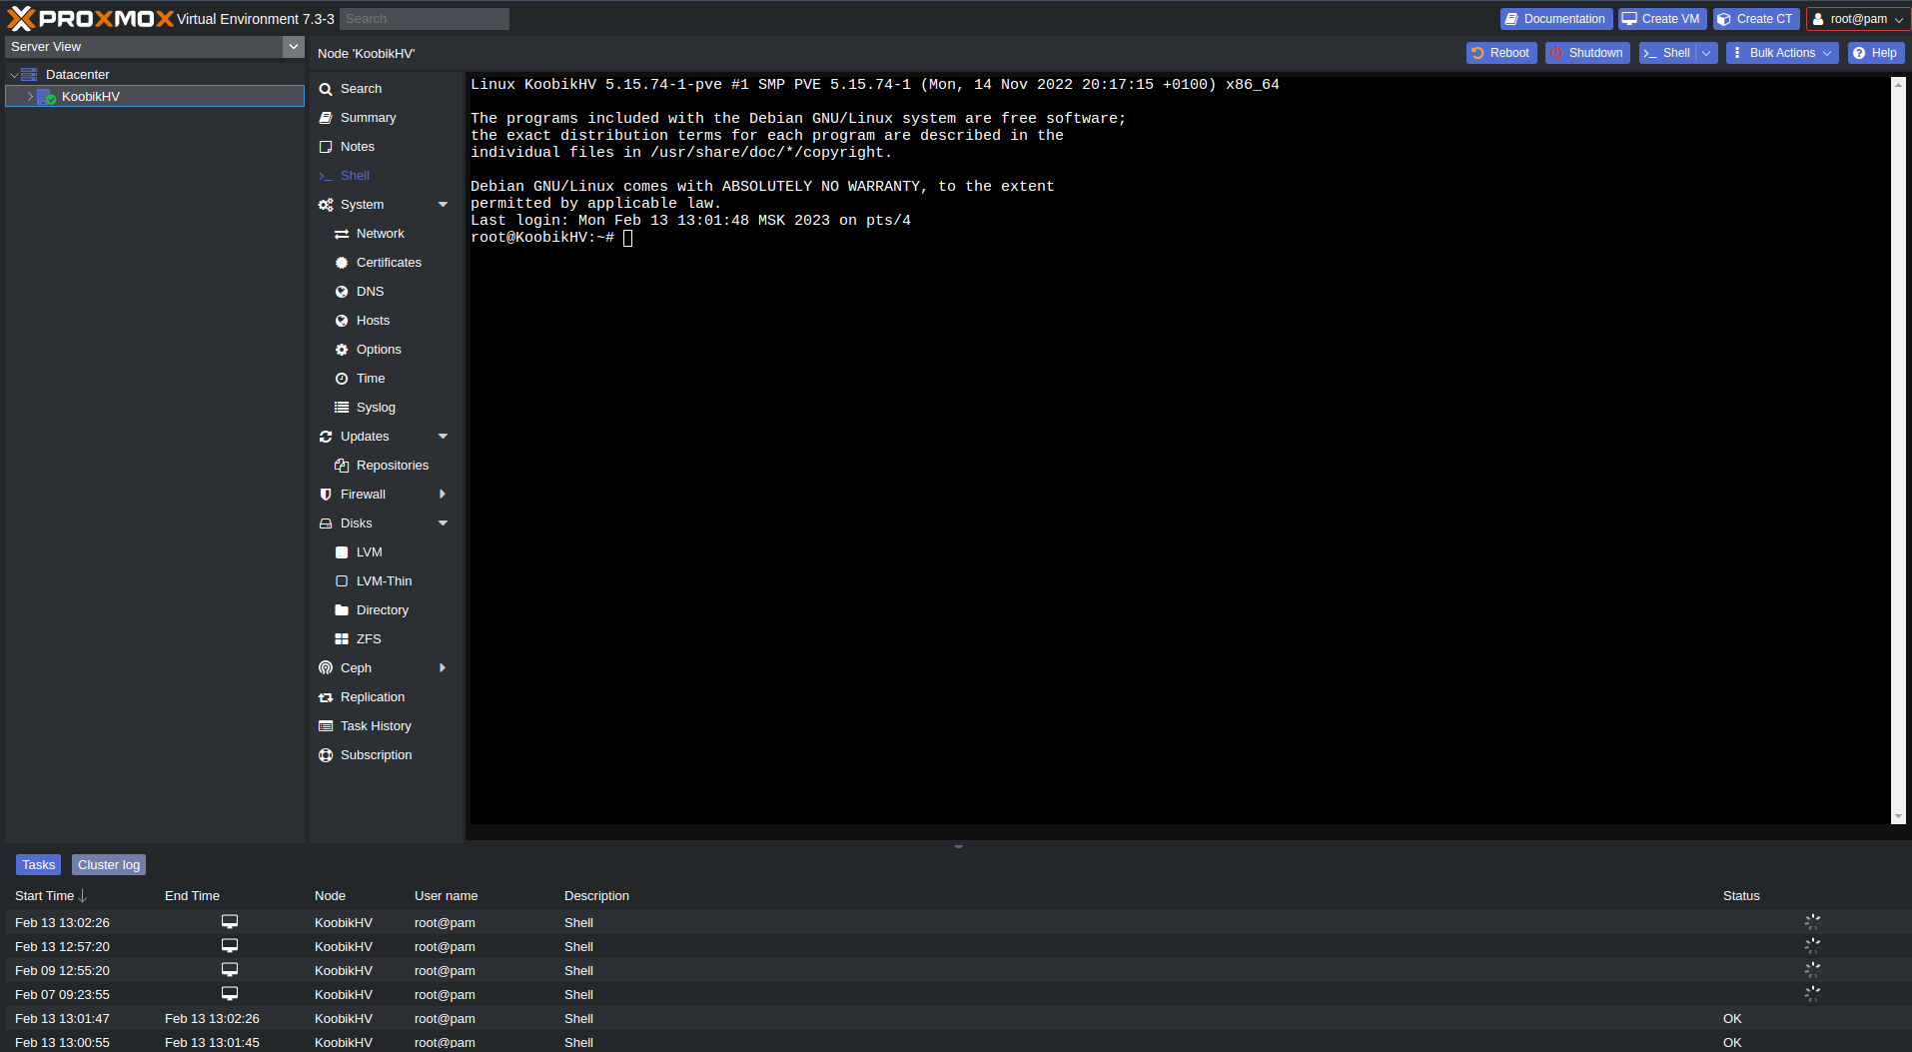The width and height of the screenshot is (1912, 1052).
Task: Click the Directory folder icon
Action: (x=342, y=610)
